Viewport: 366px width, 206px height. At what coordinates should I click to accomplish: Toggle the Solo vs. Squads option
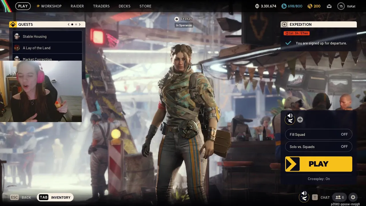tap(319, 146)
